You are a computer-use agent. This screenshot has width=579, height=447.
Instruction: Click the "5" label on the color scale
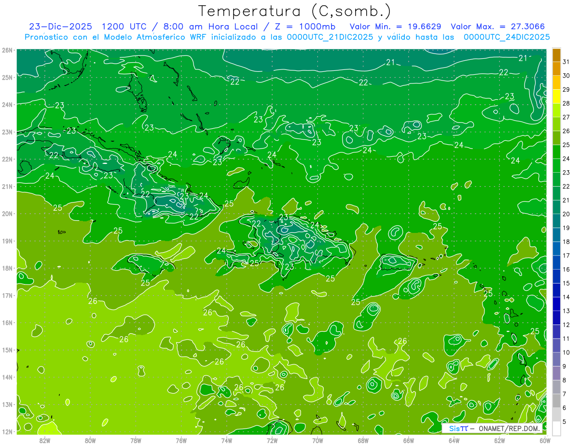coord(565,422)
